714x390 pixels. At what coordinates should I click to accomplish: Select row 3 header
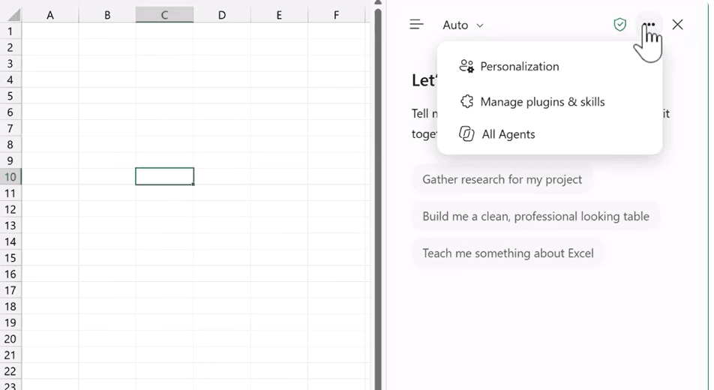coord(10,64)
